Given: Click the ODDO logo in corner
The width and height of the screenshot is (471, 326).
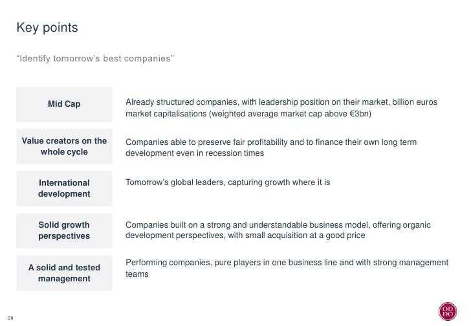Looking at the screenshot, I should tap(447, 311).
